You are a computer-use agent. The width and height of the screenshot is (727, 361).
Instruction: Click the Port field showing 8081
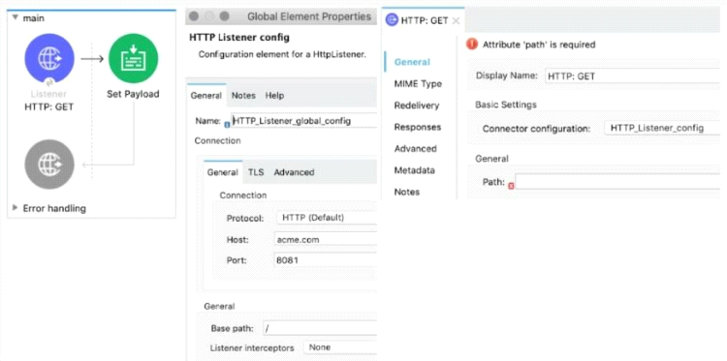tap(326, 260)
